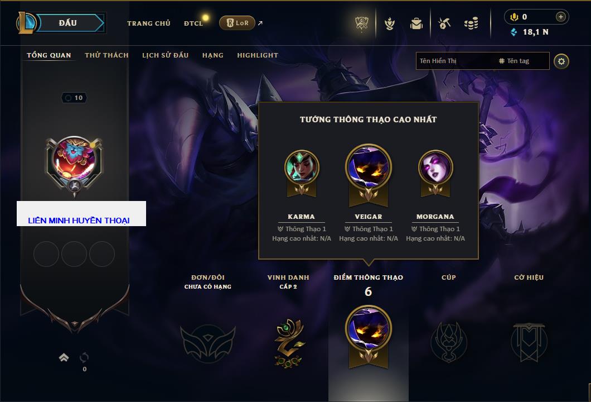Select the Veigar mastery portrait in popup

tap(368, 167)
